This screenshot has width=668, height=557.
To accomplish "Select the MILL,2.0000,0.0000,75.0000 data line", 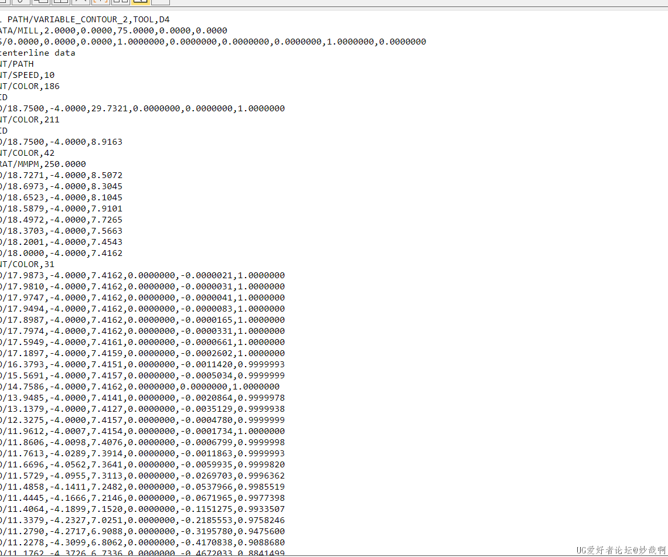I will point(113,30).
